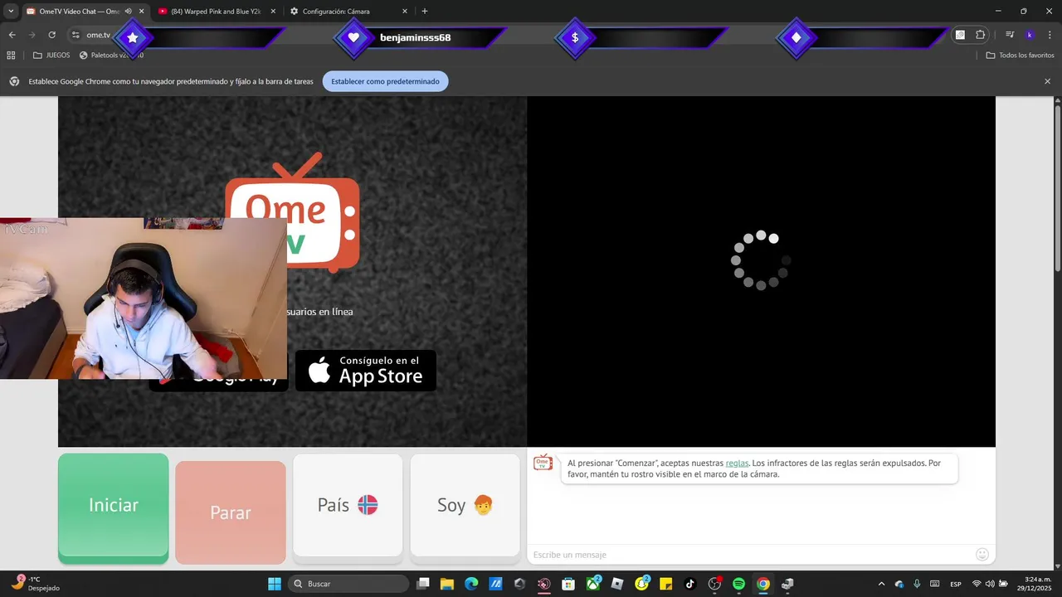Screen dimensions: 1062x597
Task: Open Microsoft Store from taskbar
Action: point(568,584)
